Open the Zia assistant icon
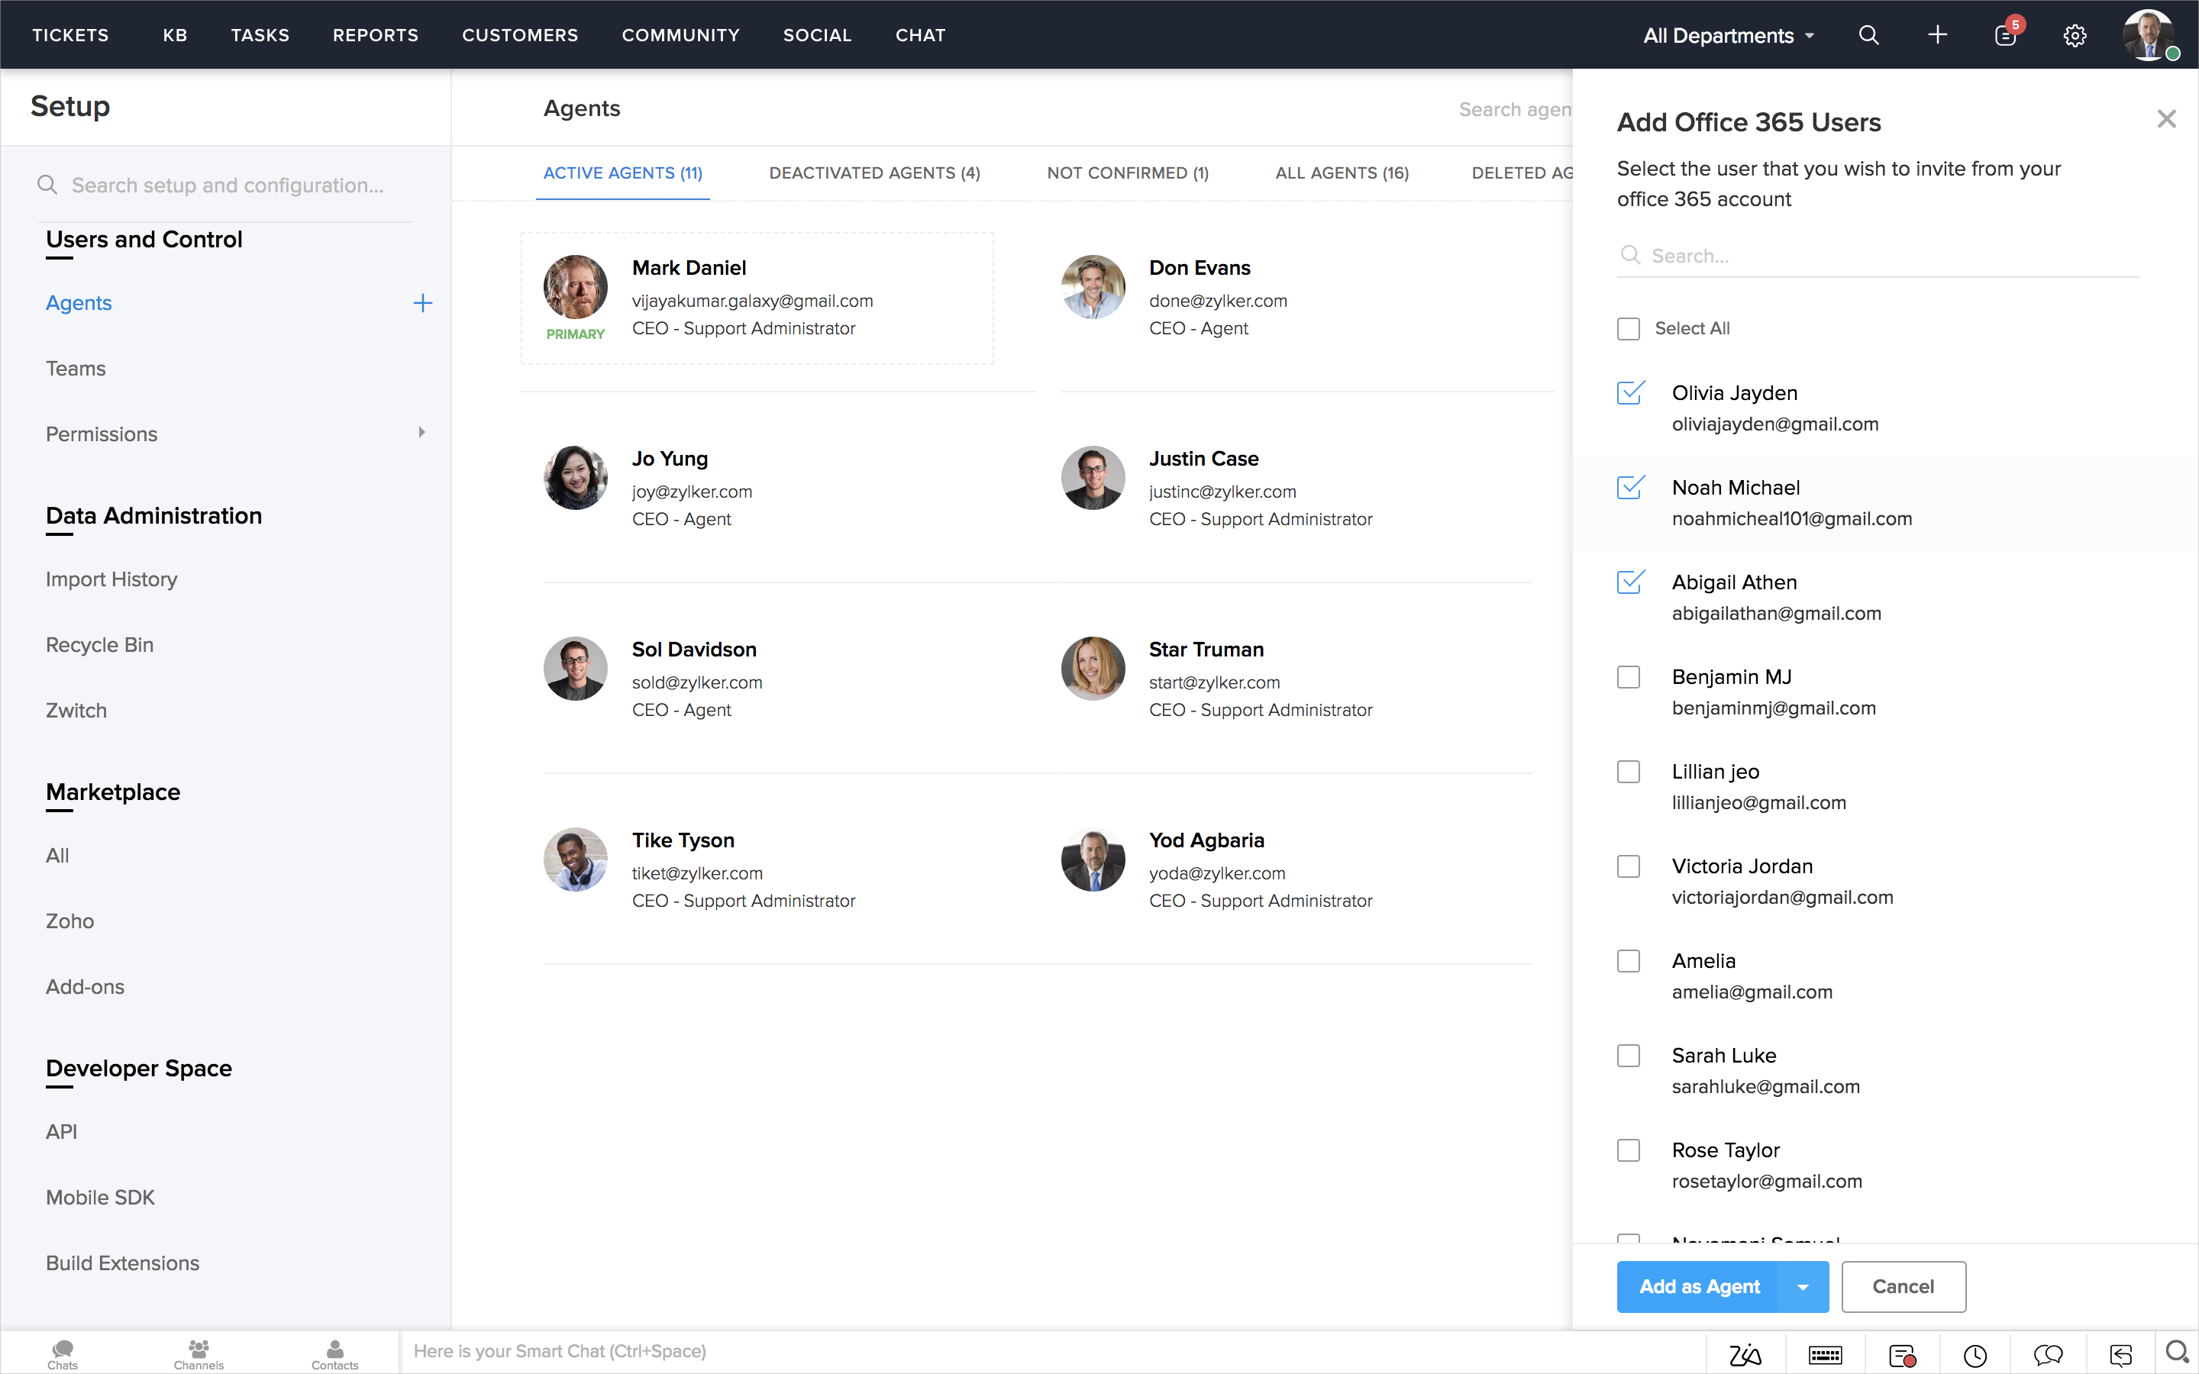 click(1745, 1355)
